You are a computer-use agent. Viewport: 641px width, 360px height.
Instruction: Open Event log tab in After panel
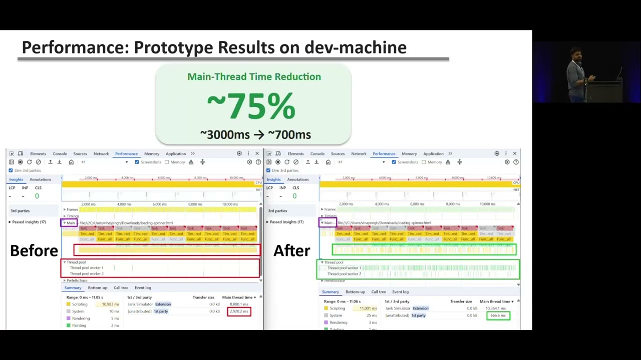tap(400, 292)
